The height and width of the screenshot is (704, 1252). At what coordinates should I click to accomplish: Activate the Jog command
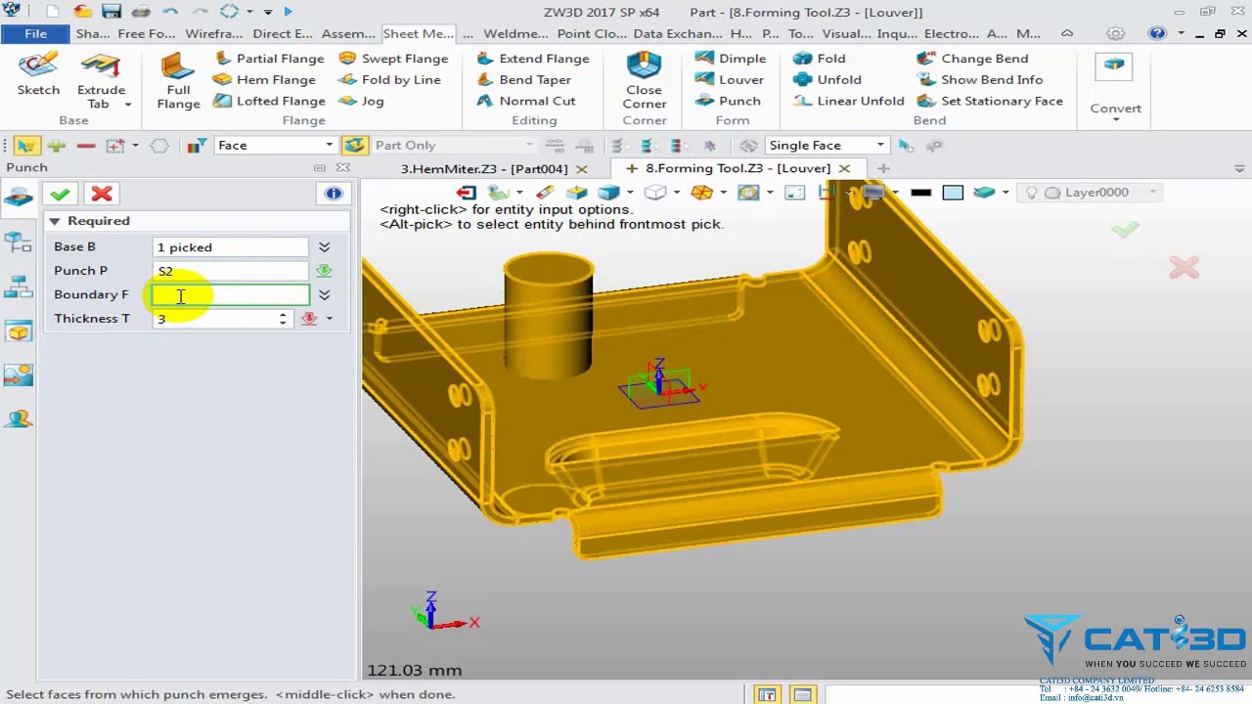point(361,101)
